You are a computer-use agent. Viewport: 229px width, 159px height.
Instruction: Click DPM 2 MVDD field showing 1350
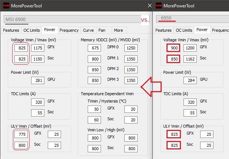point(131,70)
